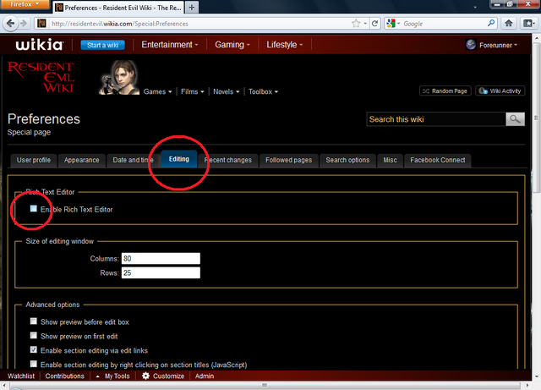Open the Forerunner account dropdown
Viewport: 541px width, 390px height.
coord(498,45)
